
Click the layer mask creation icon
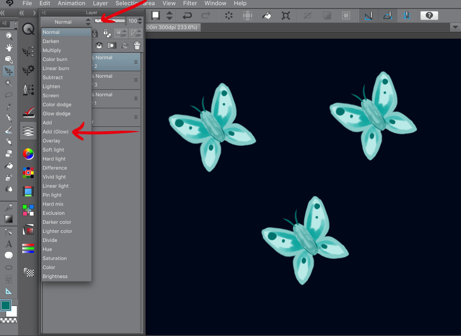tap(111, 45)
